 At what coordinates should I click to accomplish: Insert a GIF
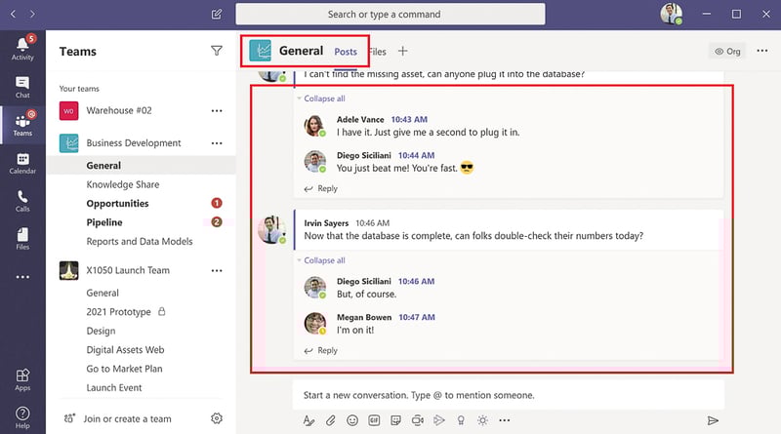point(374,420)
